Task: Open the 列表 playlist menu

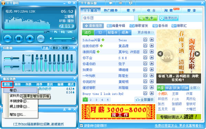Action: pos(28,84)
